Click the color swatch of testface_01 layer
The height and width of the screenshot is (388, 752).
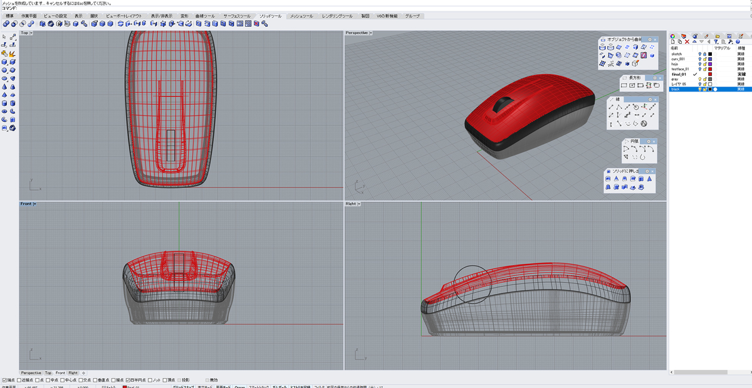point(710,69)
